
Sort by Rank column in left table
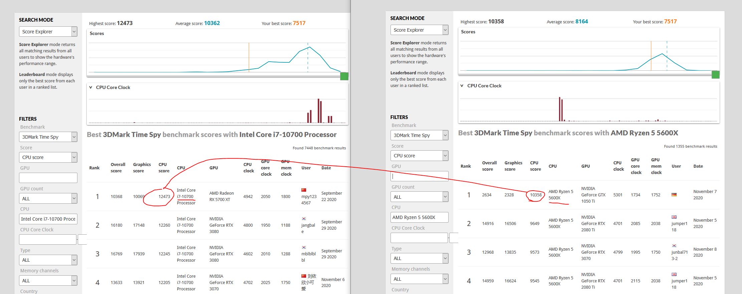[94, 168]
